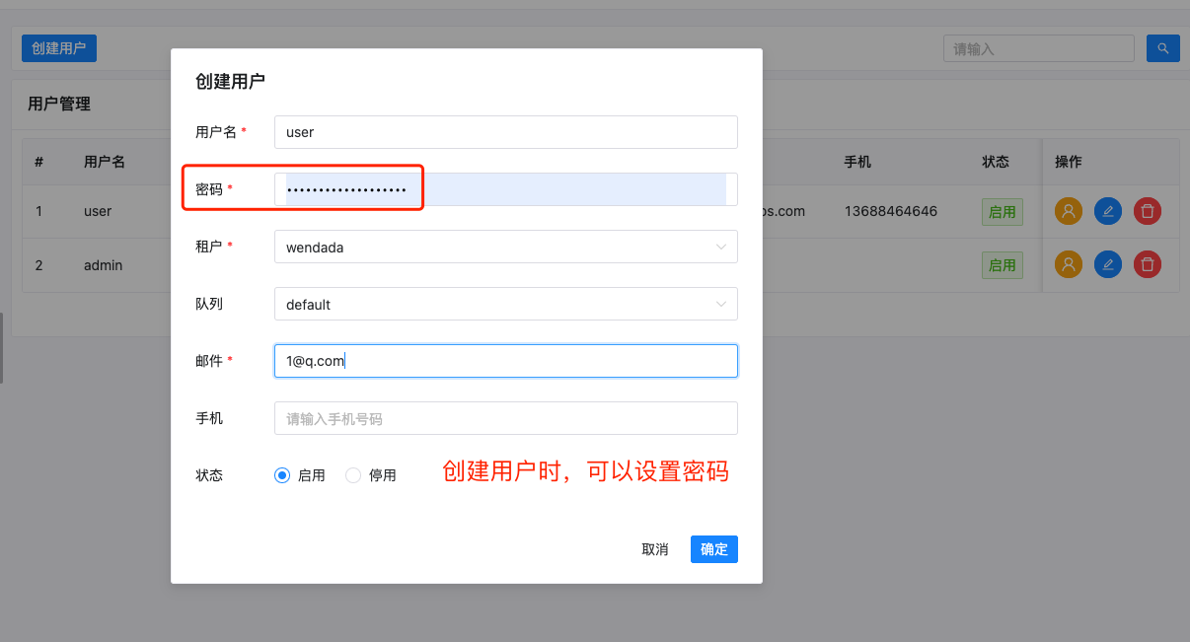Open authorization settings for user row
Screen dimensions: 1190x642
coord(1069,210)
